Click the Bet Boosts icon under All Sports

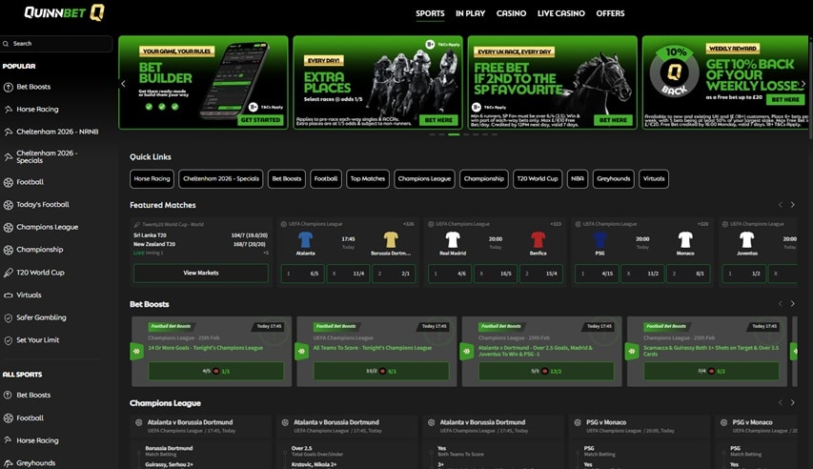(9, 396)
